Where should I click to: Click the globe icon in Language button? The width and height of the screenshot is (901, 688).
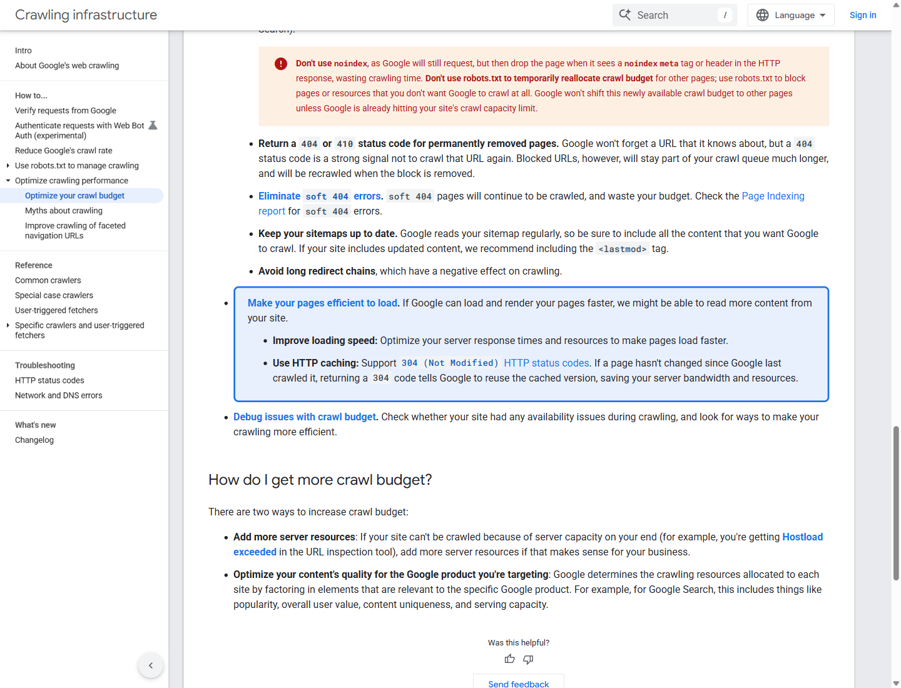[762, 15]
